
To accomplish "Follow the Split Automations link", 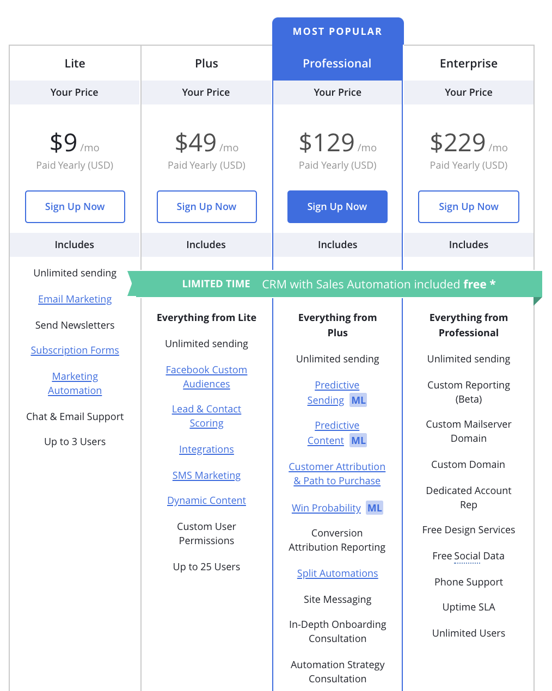I will click(x=338, y=573).
